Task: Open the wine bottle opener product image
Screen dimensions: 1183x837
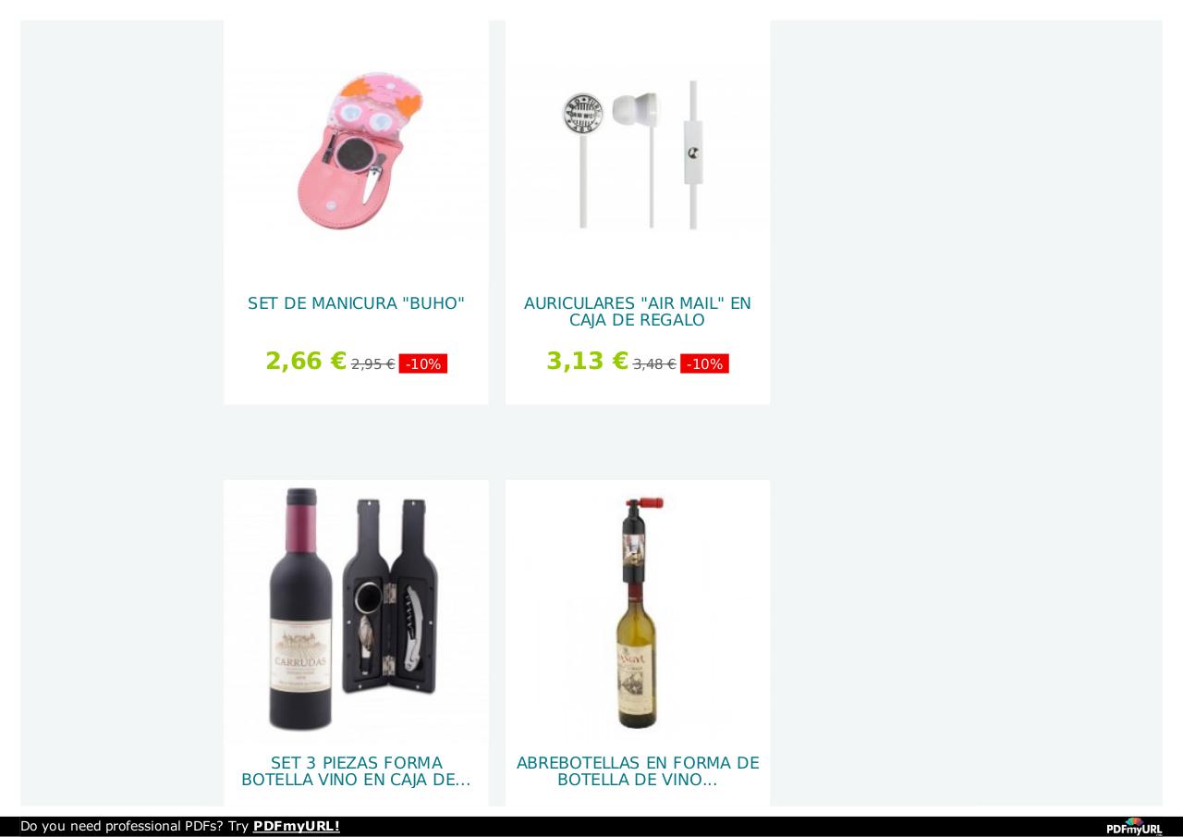Action: (638, 612)
